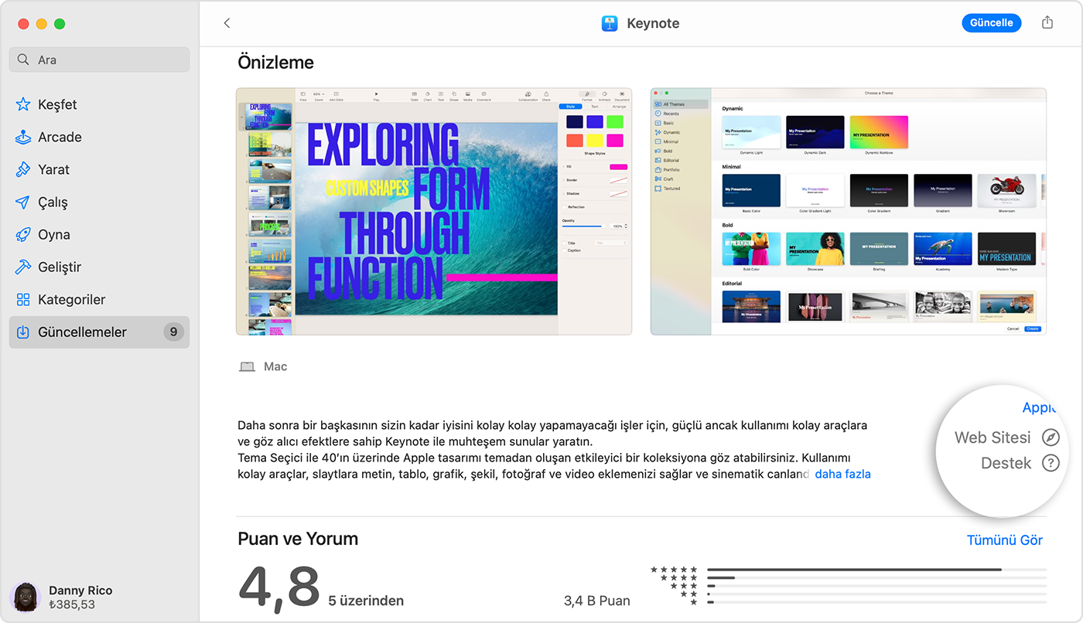Go to the Yarat section
The image size is (1083, 623).
99,169
